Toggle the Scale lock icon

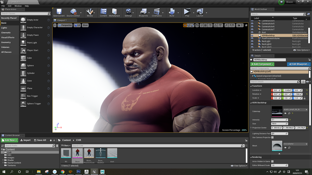click(x=304, y=98)
